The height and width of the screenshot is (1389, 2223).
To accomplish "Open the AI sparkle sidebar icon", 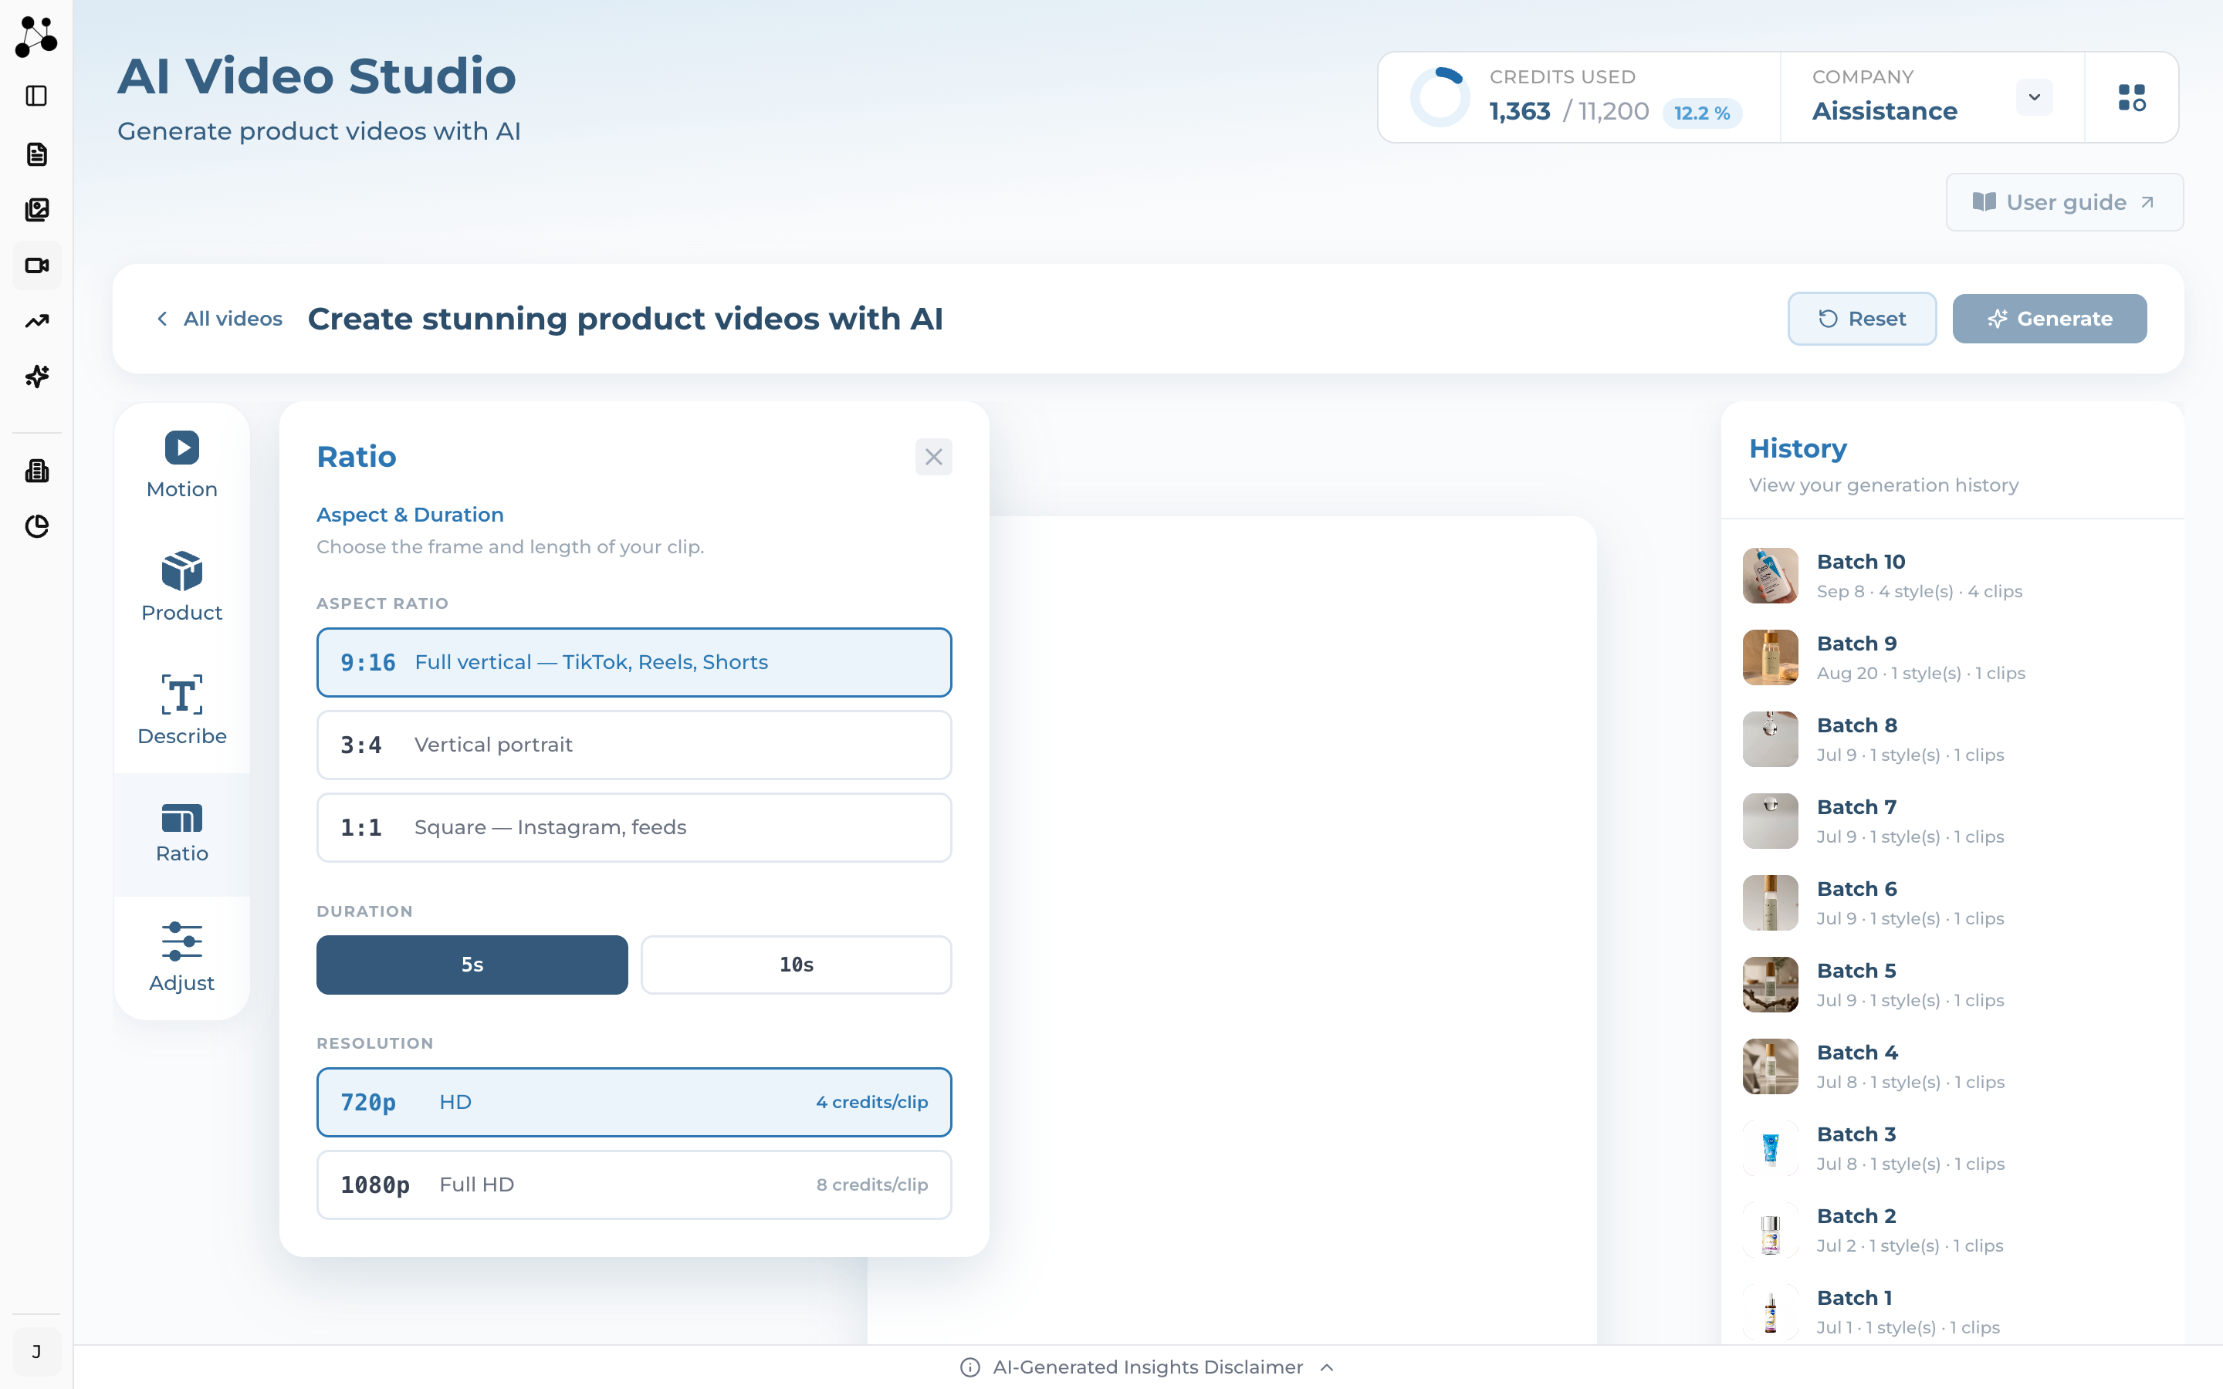I will (x=37, y=376).
